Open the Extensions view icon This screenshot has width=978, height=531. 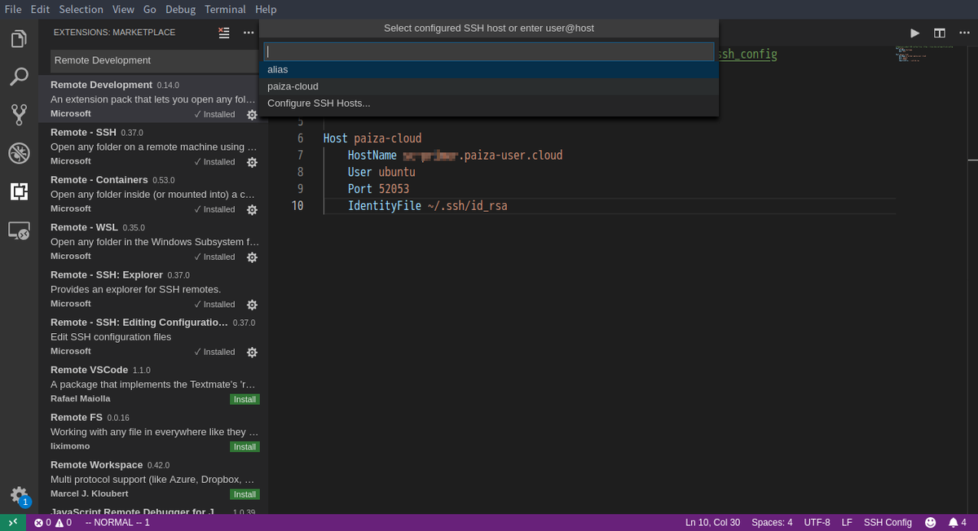coord(19,191)
